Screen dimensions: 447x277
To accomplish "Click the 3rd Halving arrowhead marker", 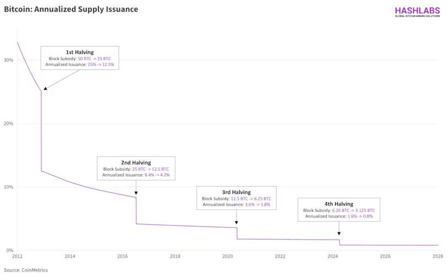I will coord(236,222).
